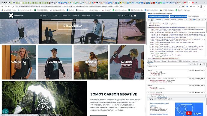
Task: Click the blue issues counter badge
Action: (195, 20)
